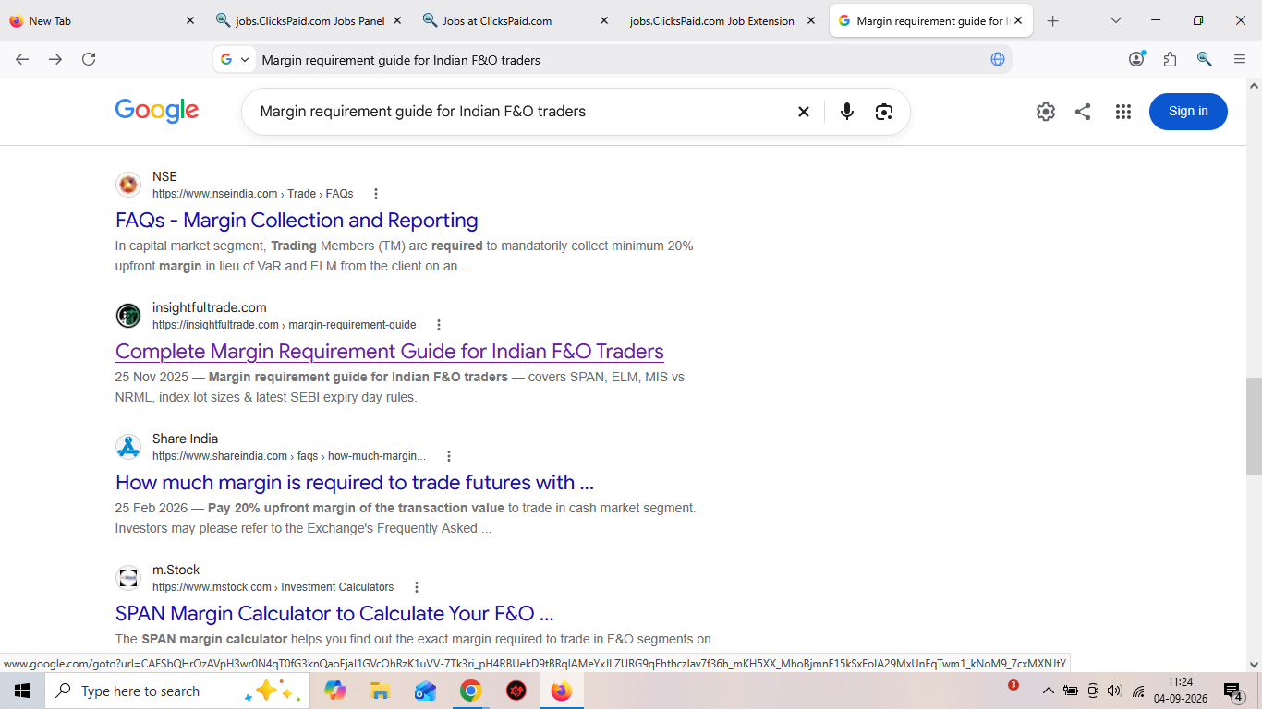Clear the Google search box text
This screenshot has width=1262, height=709.
(x=804, y=112)
